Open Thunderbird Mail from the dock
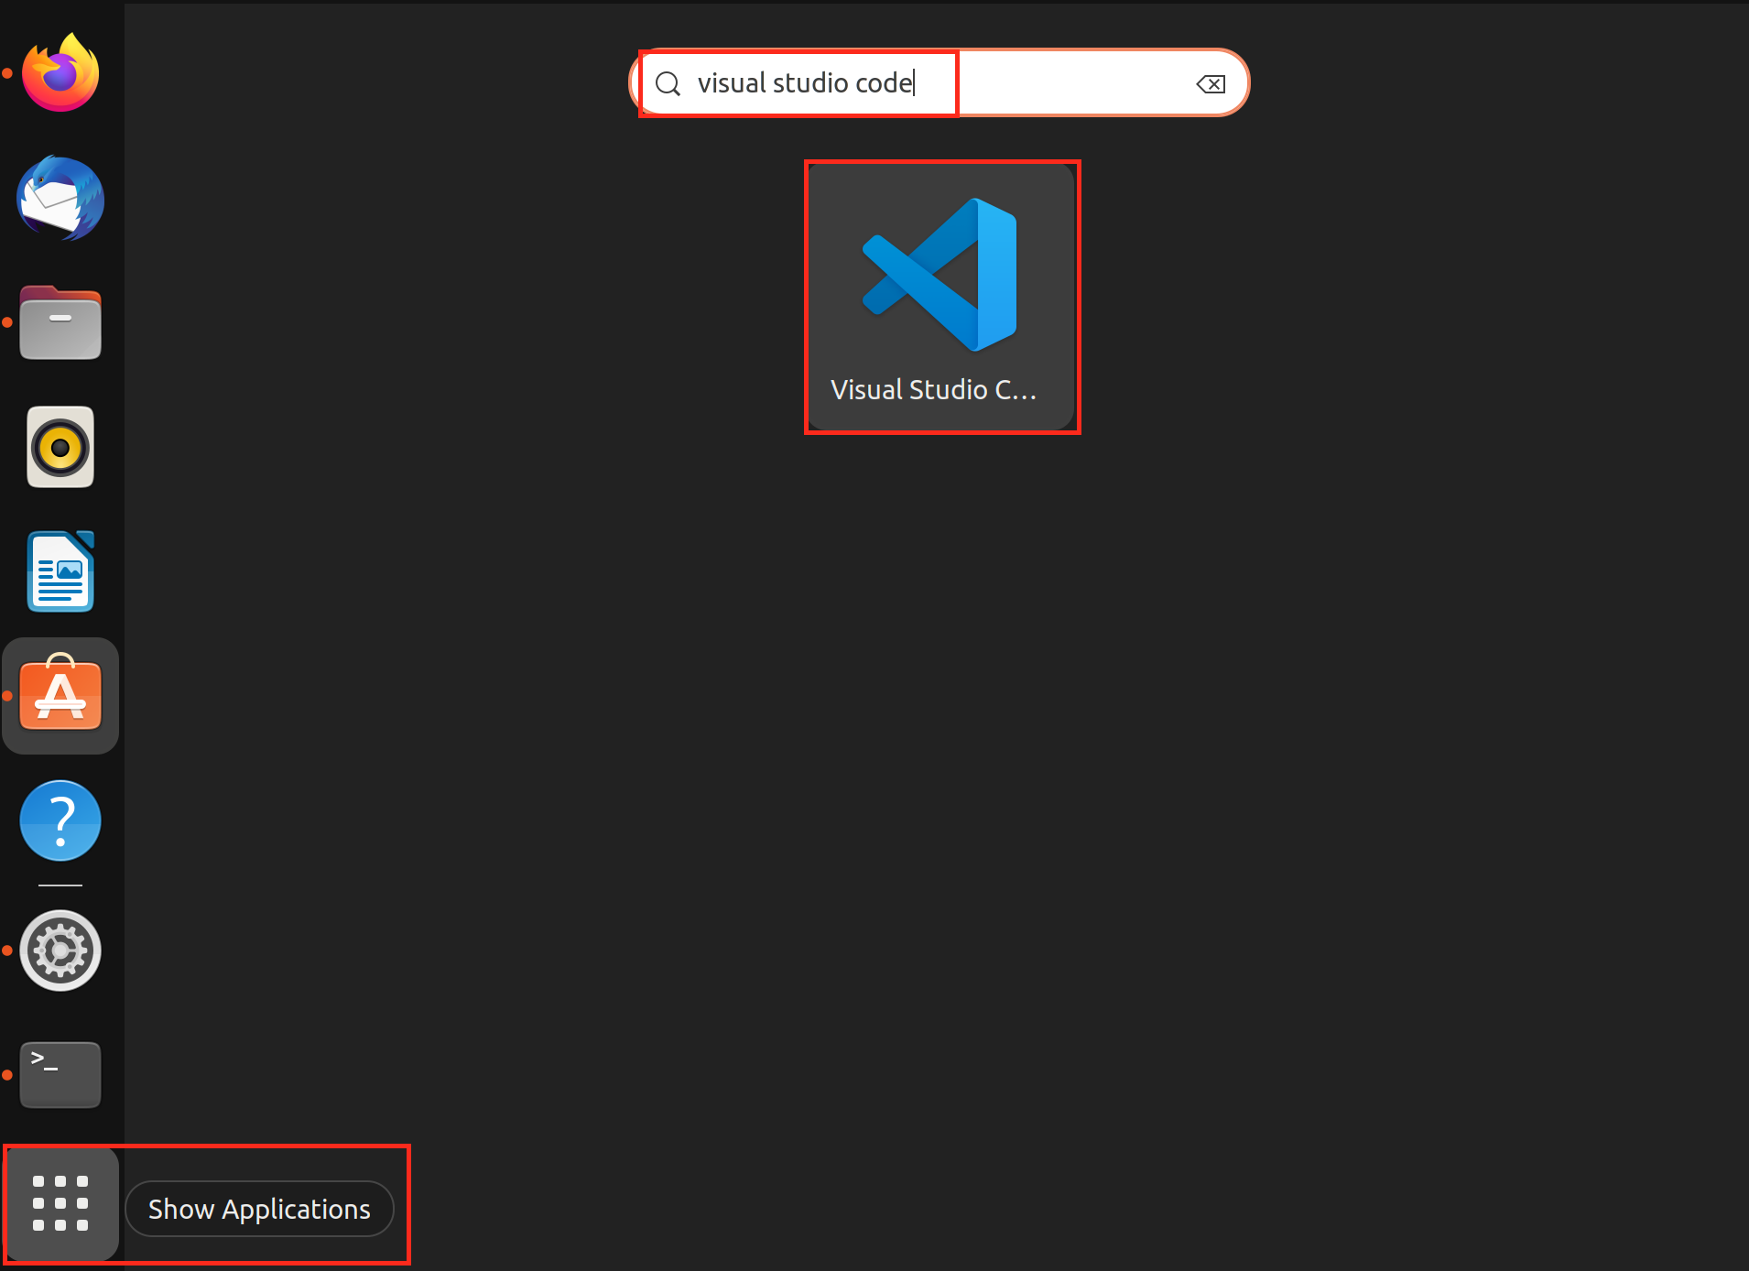1749x1271 pixels. (60, 198)
